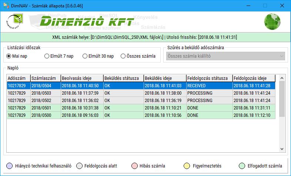Screen dimensions: 291x176
Task: Click the XML számlák helye status bar
Action: (x=145, y=37)
